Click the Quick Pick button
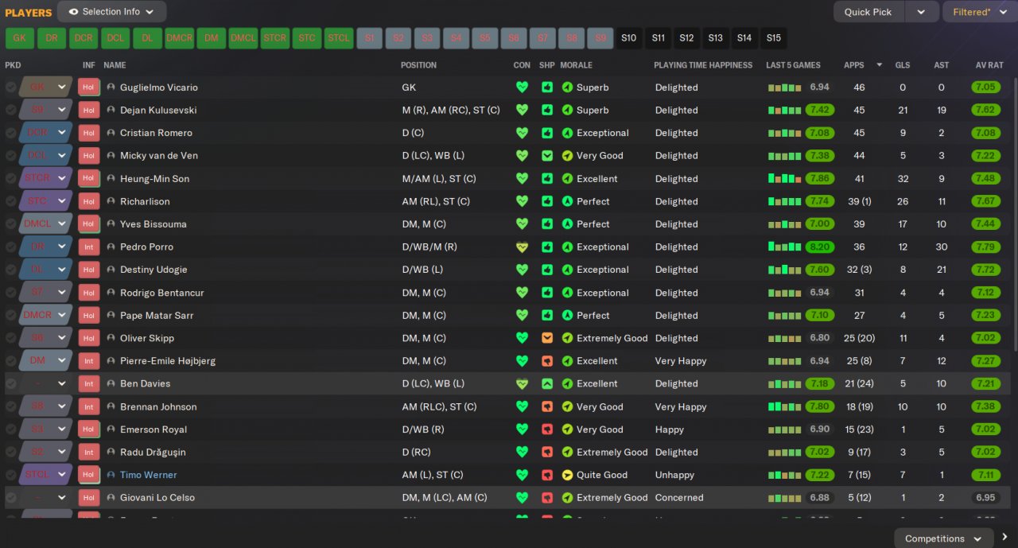 tap(868, 12)
